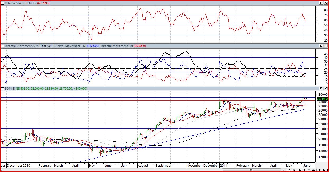Click the black right arrow beside zoom icons
Viewport: 329px width, 172px height.
pos(324,170)
